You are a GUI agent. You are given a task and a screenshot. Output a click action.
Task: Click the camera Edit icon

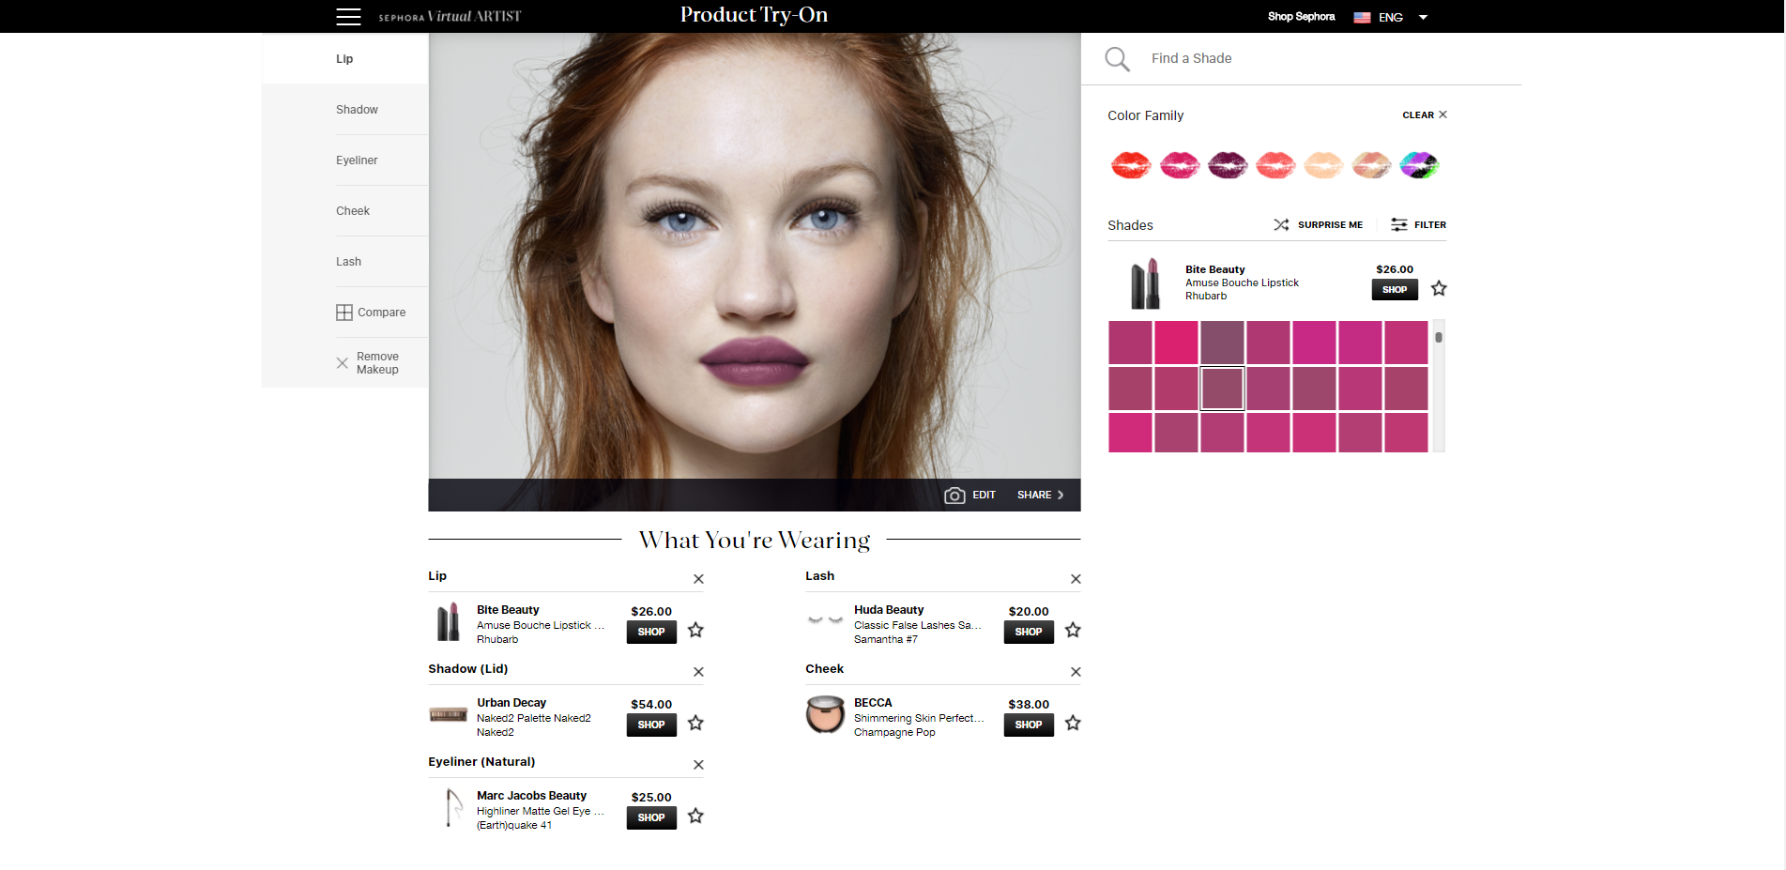click(954, 496)
